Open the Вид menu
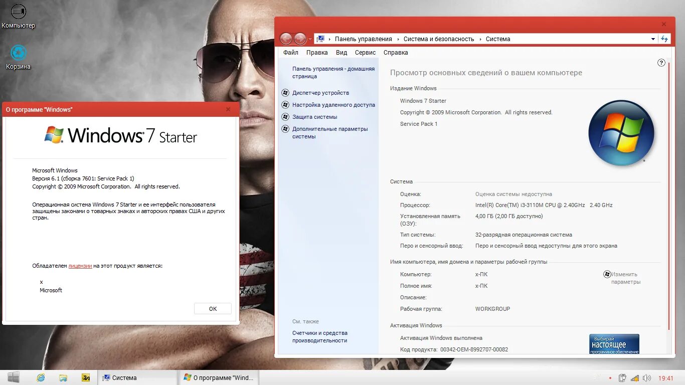 tap(341, 53)
